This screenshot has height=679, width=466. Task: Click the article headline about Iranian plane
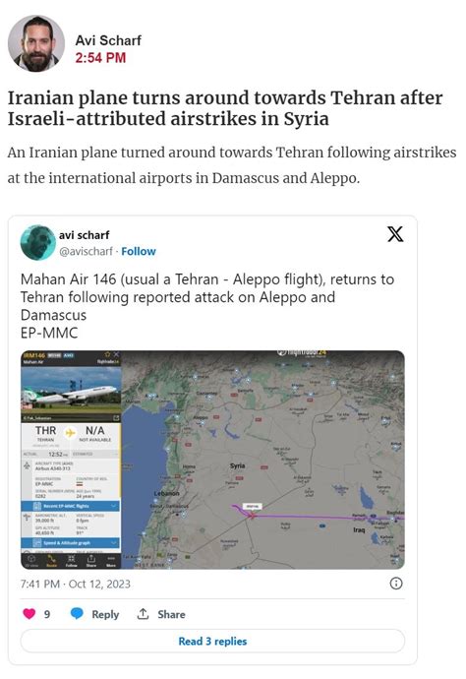click(225, 108)
